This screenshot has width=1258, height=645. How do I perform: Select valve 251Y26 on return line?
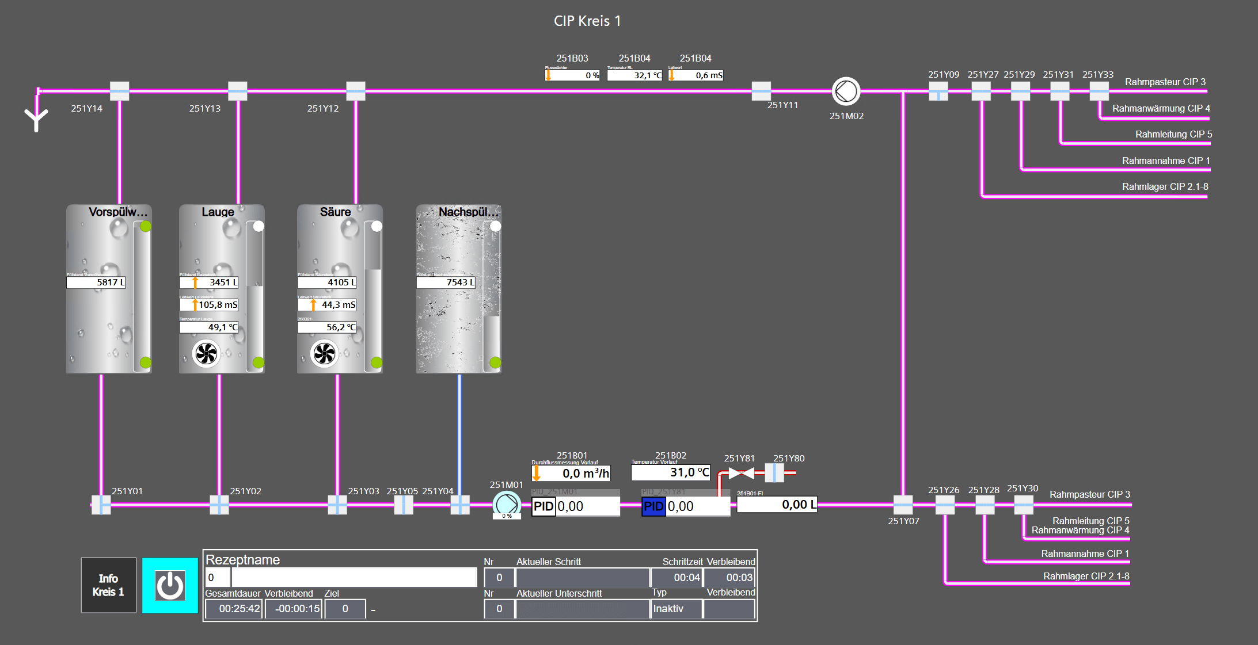coord(945,505)
